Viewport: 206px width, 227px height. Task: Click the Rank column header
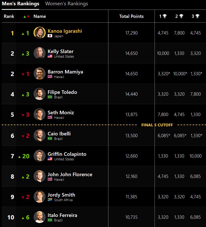pyautogui.click(x=9, y=16)
